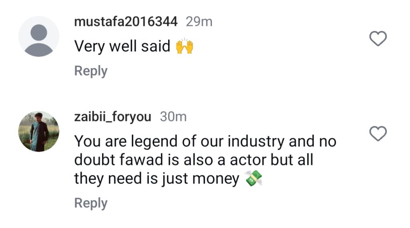Screen dimensions: 410x228
Task: Reply to zaibii_foryou's comment
Action: 91,203
